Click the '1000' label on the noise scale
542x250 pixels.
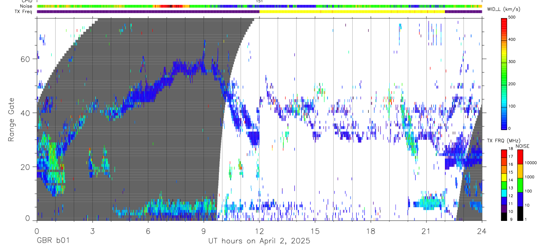click(x=530, y=177)
